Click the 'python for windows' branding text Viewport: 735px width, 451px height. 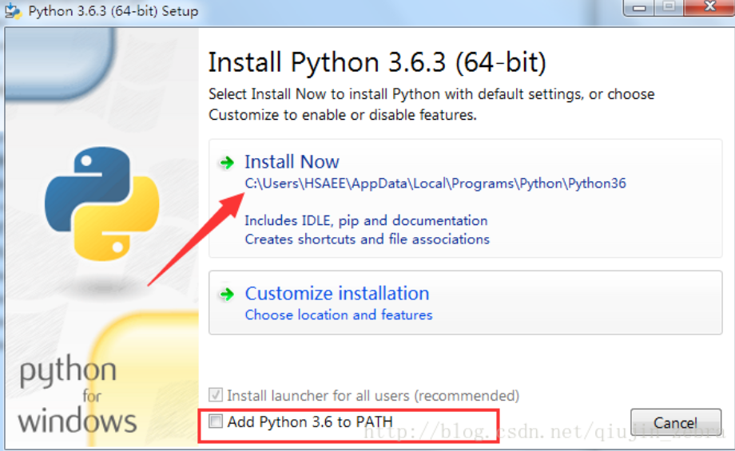tap(77, 395)
